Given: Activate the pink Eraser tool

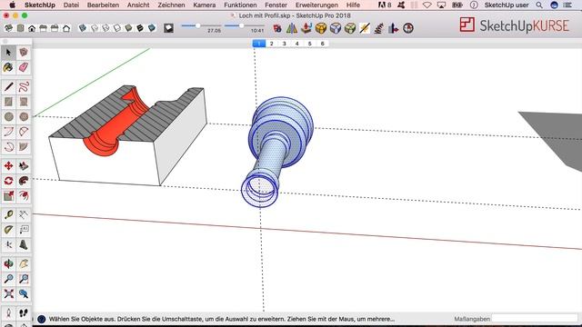Looking at the screenshot, I should pyautogui.click(x=24, y=67).
